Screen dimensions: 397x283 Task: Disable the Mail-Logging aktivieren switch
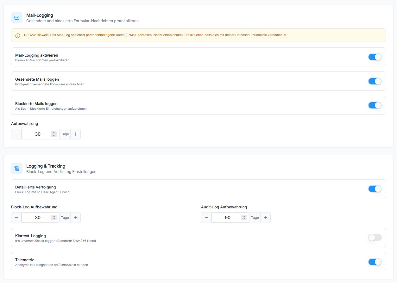[x=375, y=57]
